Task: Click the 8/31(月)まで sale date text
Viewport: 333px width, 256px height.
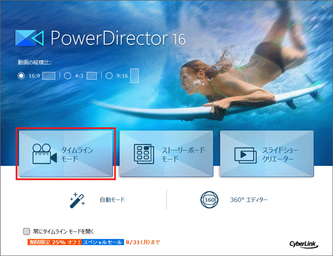Action: [143, 242]
